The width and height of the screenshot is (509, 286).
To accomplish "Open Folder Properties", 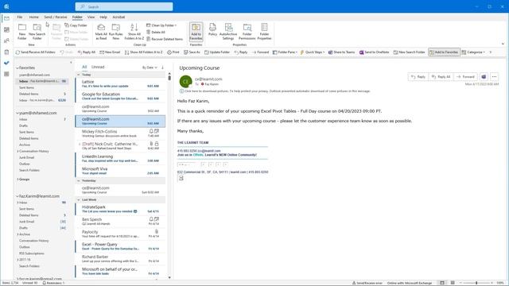I will 264,32.
